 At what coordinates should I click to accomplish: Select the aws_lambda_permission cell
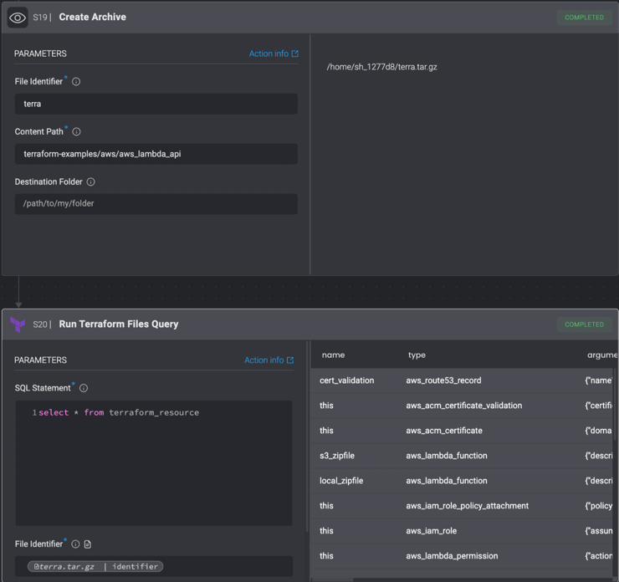coord(452,556)
